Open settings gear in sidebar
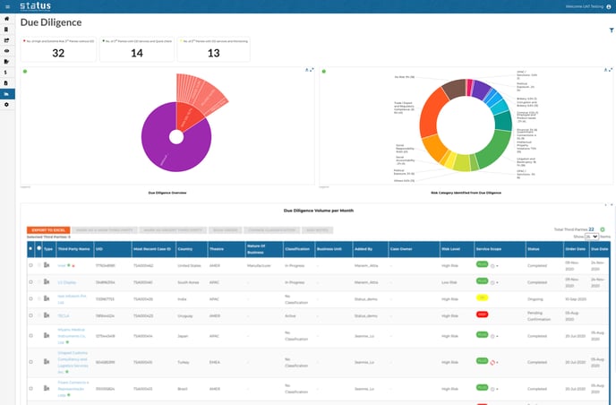 coord(8,105)
